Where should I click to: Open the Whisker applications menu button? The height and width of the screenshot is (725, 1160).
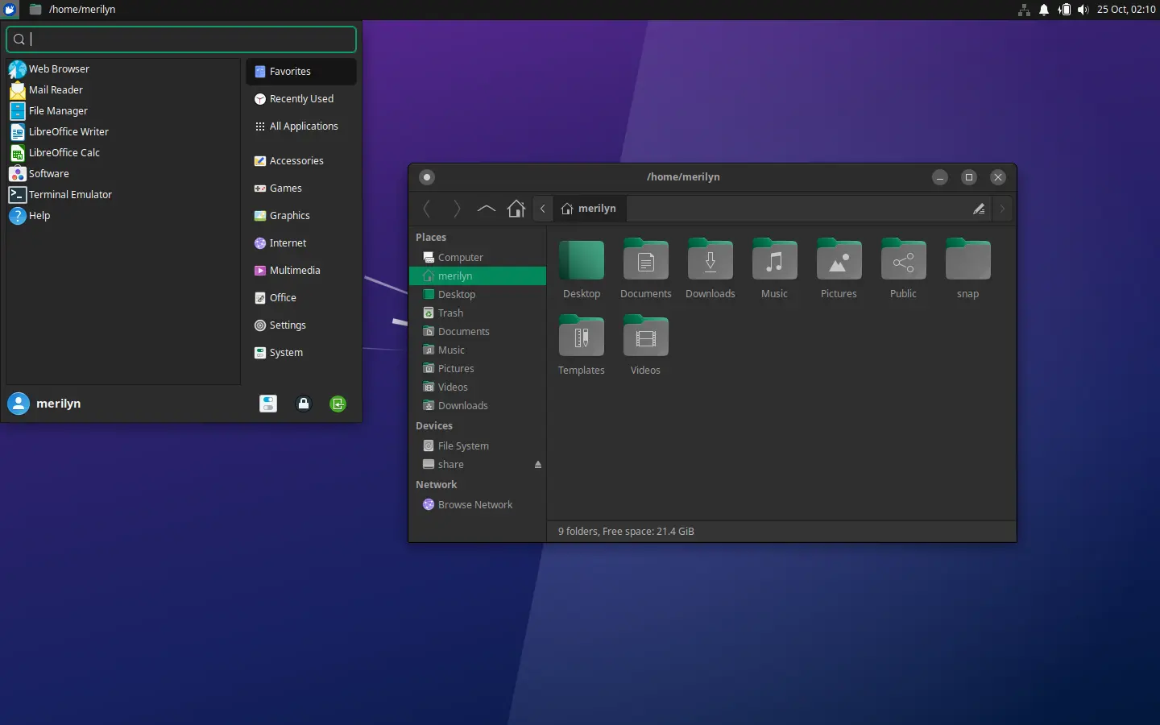10,10
